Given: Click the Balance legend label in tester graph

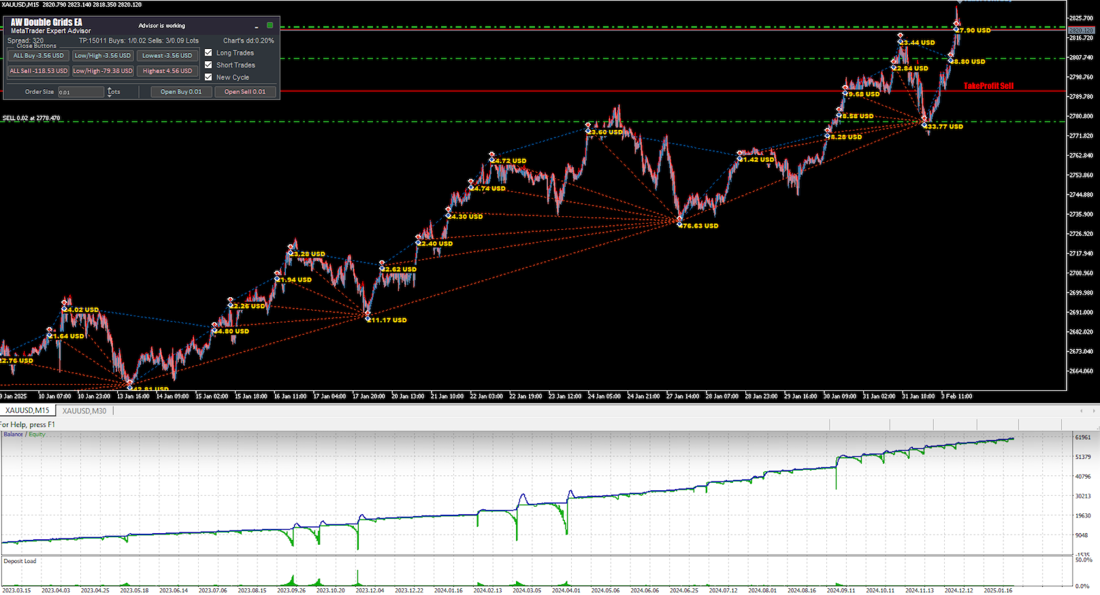Looking at the screenshot, I should (x=14, y=435).
